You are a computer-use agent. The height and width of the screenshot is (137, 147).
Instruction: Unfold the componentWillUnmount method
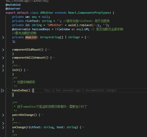pyautogui.click(x=3, y=58)
